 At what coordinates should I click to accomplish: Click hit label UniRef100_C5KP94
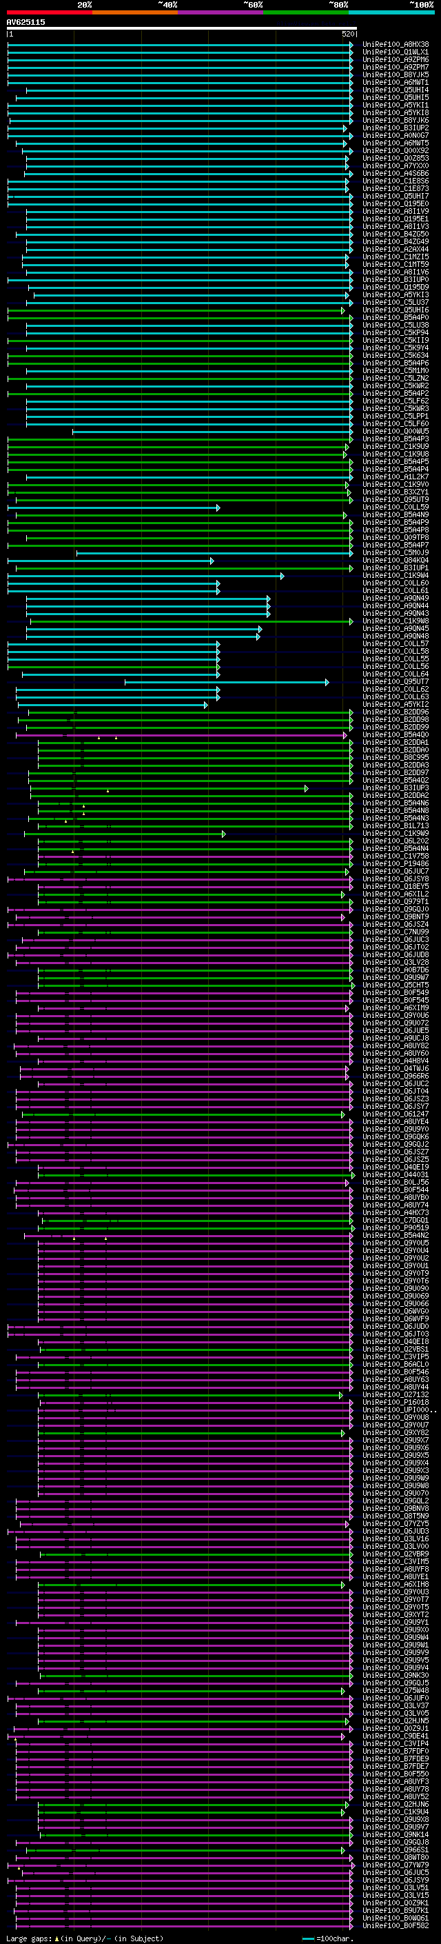click(x=396, y=333)
